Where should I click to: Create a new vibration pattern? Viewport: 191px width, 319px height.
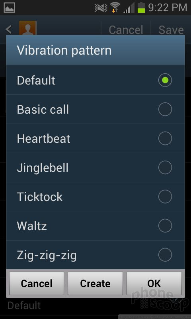coord(95,284)
